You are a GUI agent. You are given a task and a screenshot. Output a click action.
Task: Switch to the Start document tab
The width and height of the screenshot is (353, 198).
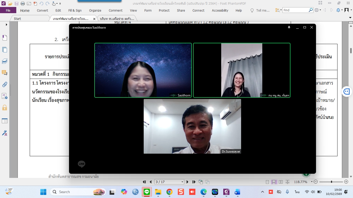click(x=18, y=19)
